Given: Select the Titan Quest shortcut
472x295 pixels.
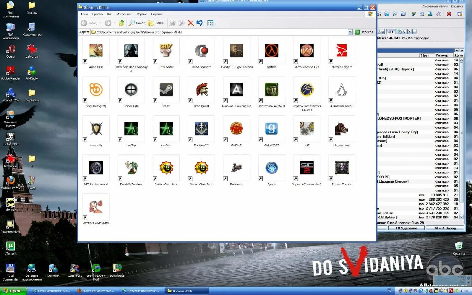Looking at the screenshot, I should (201, 90).
